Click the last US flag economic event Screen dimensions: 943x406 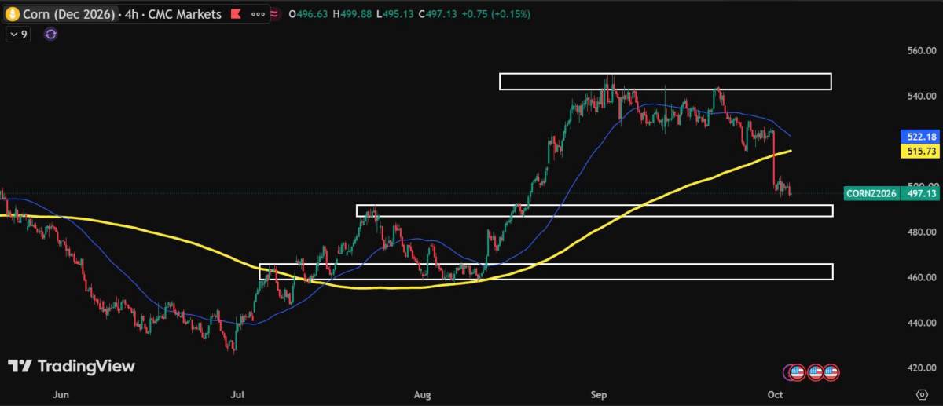(831, 371)
